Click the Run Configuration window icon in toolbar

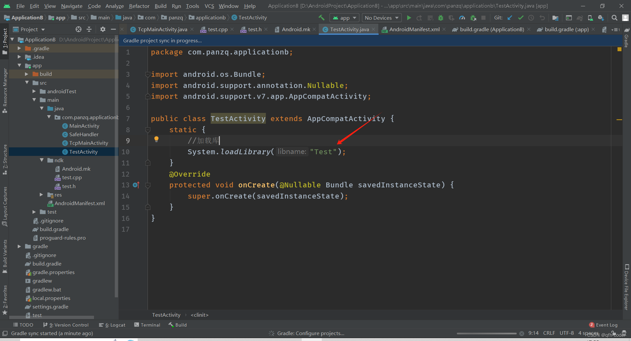(x=569, y=18)
